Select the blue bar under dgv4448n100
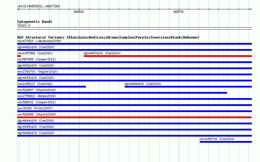 point(188,87)
